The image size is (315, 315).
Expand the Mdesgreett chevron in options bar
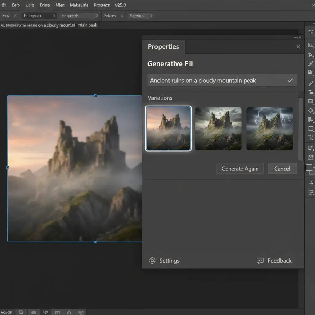click(54, 16)
